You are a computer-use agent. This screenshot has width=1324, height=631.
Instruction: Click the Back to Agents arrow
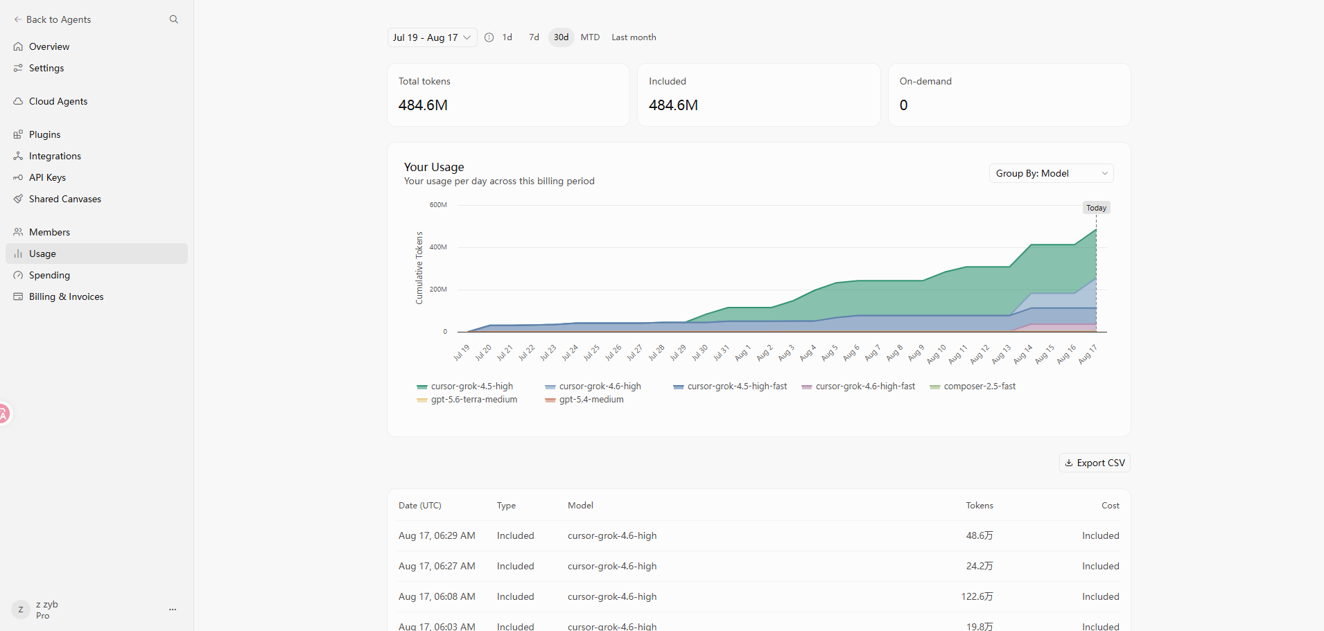pos(18,19)
